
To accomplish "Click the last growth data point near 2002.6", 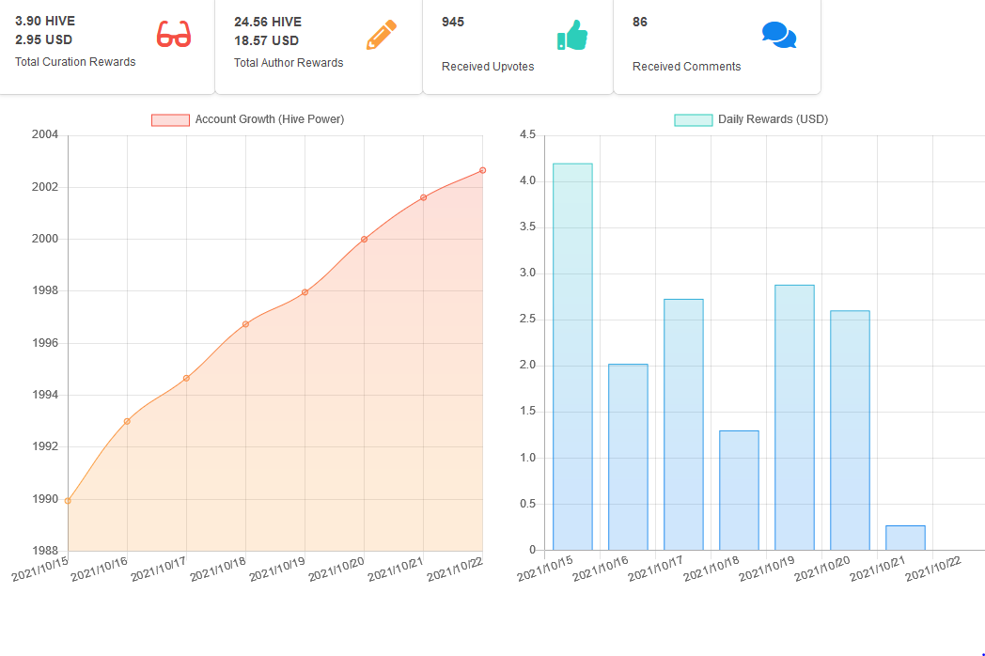I will click(x=482, y=170).
